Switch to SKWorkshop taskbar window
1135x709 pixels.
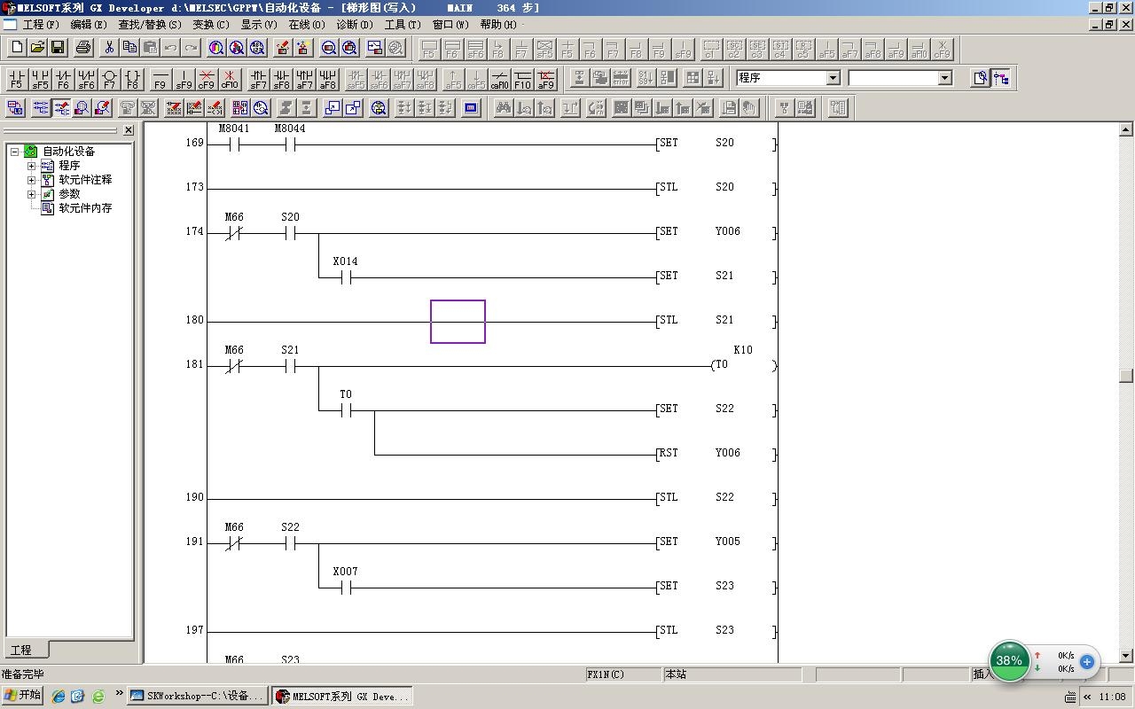point(198,696)
